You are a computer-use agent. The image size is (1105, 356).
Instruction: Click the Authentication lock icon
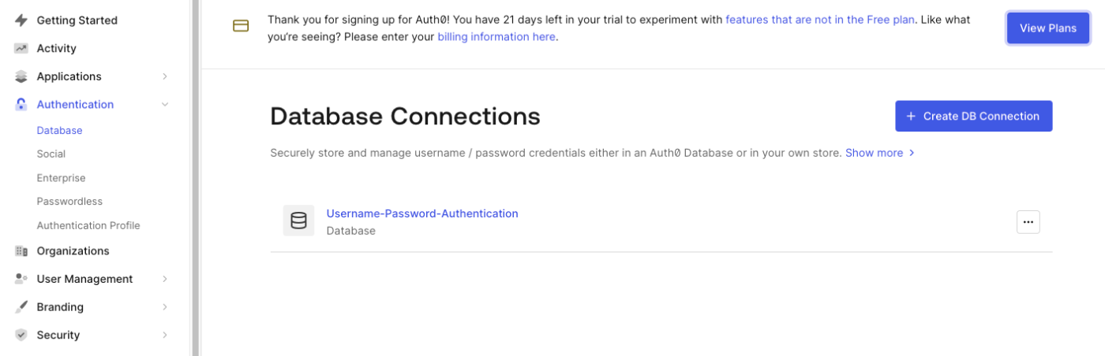[x=21, y=104]
